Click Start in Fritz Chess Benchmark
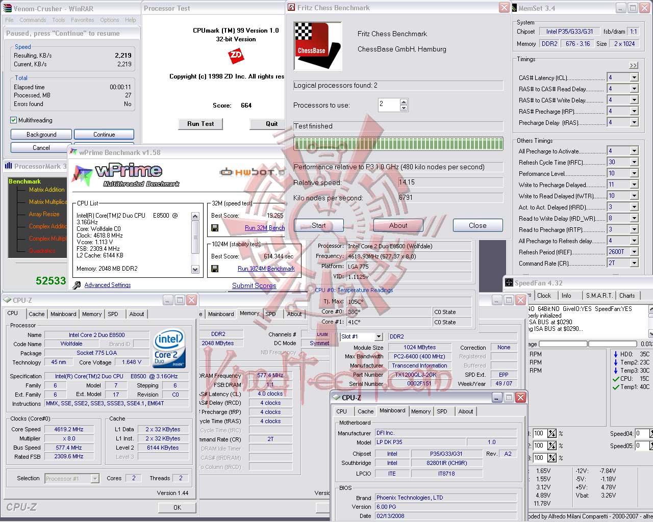This screenshot has height=522, width=653. 319,225
